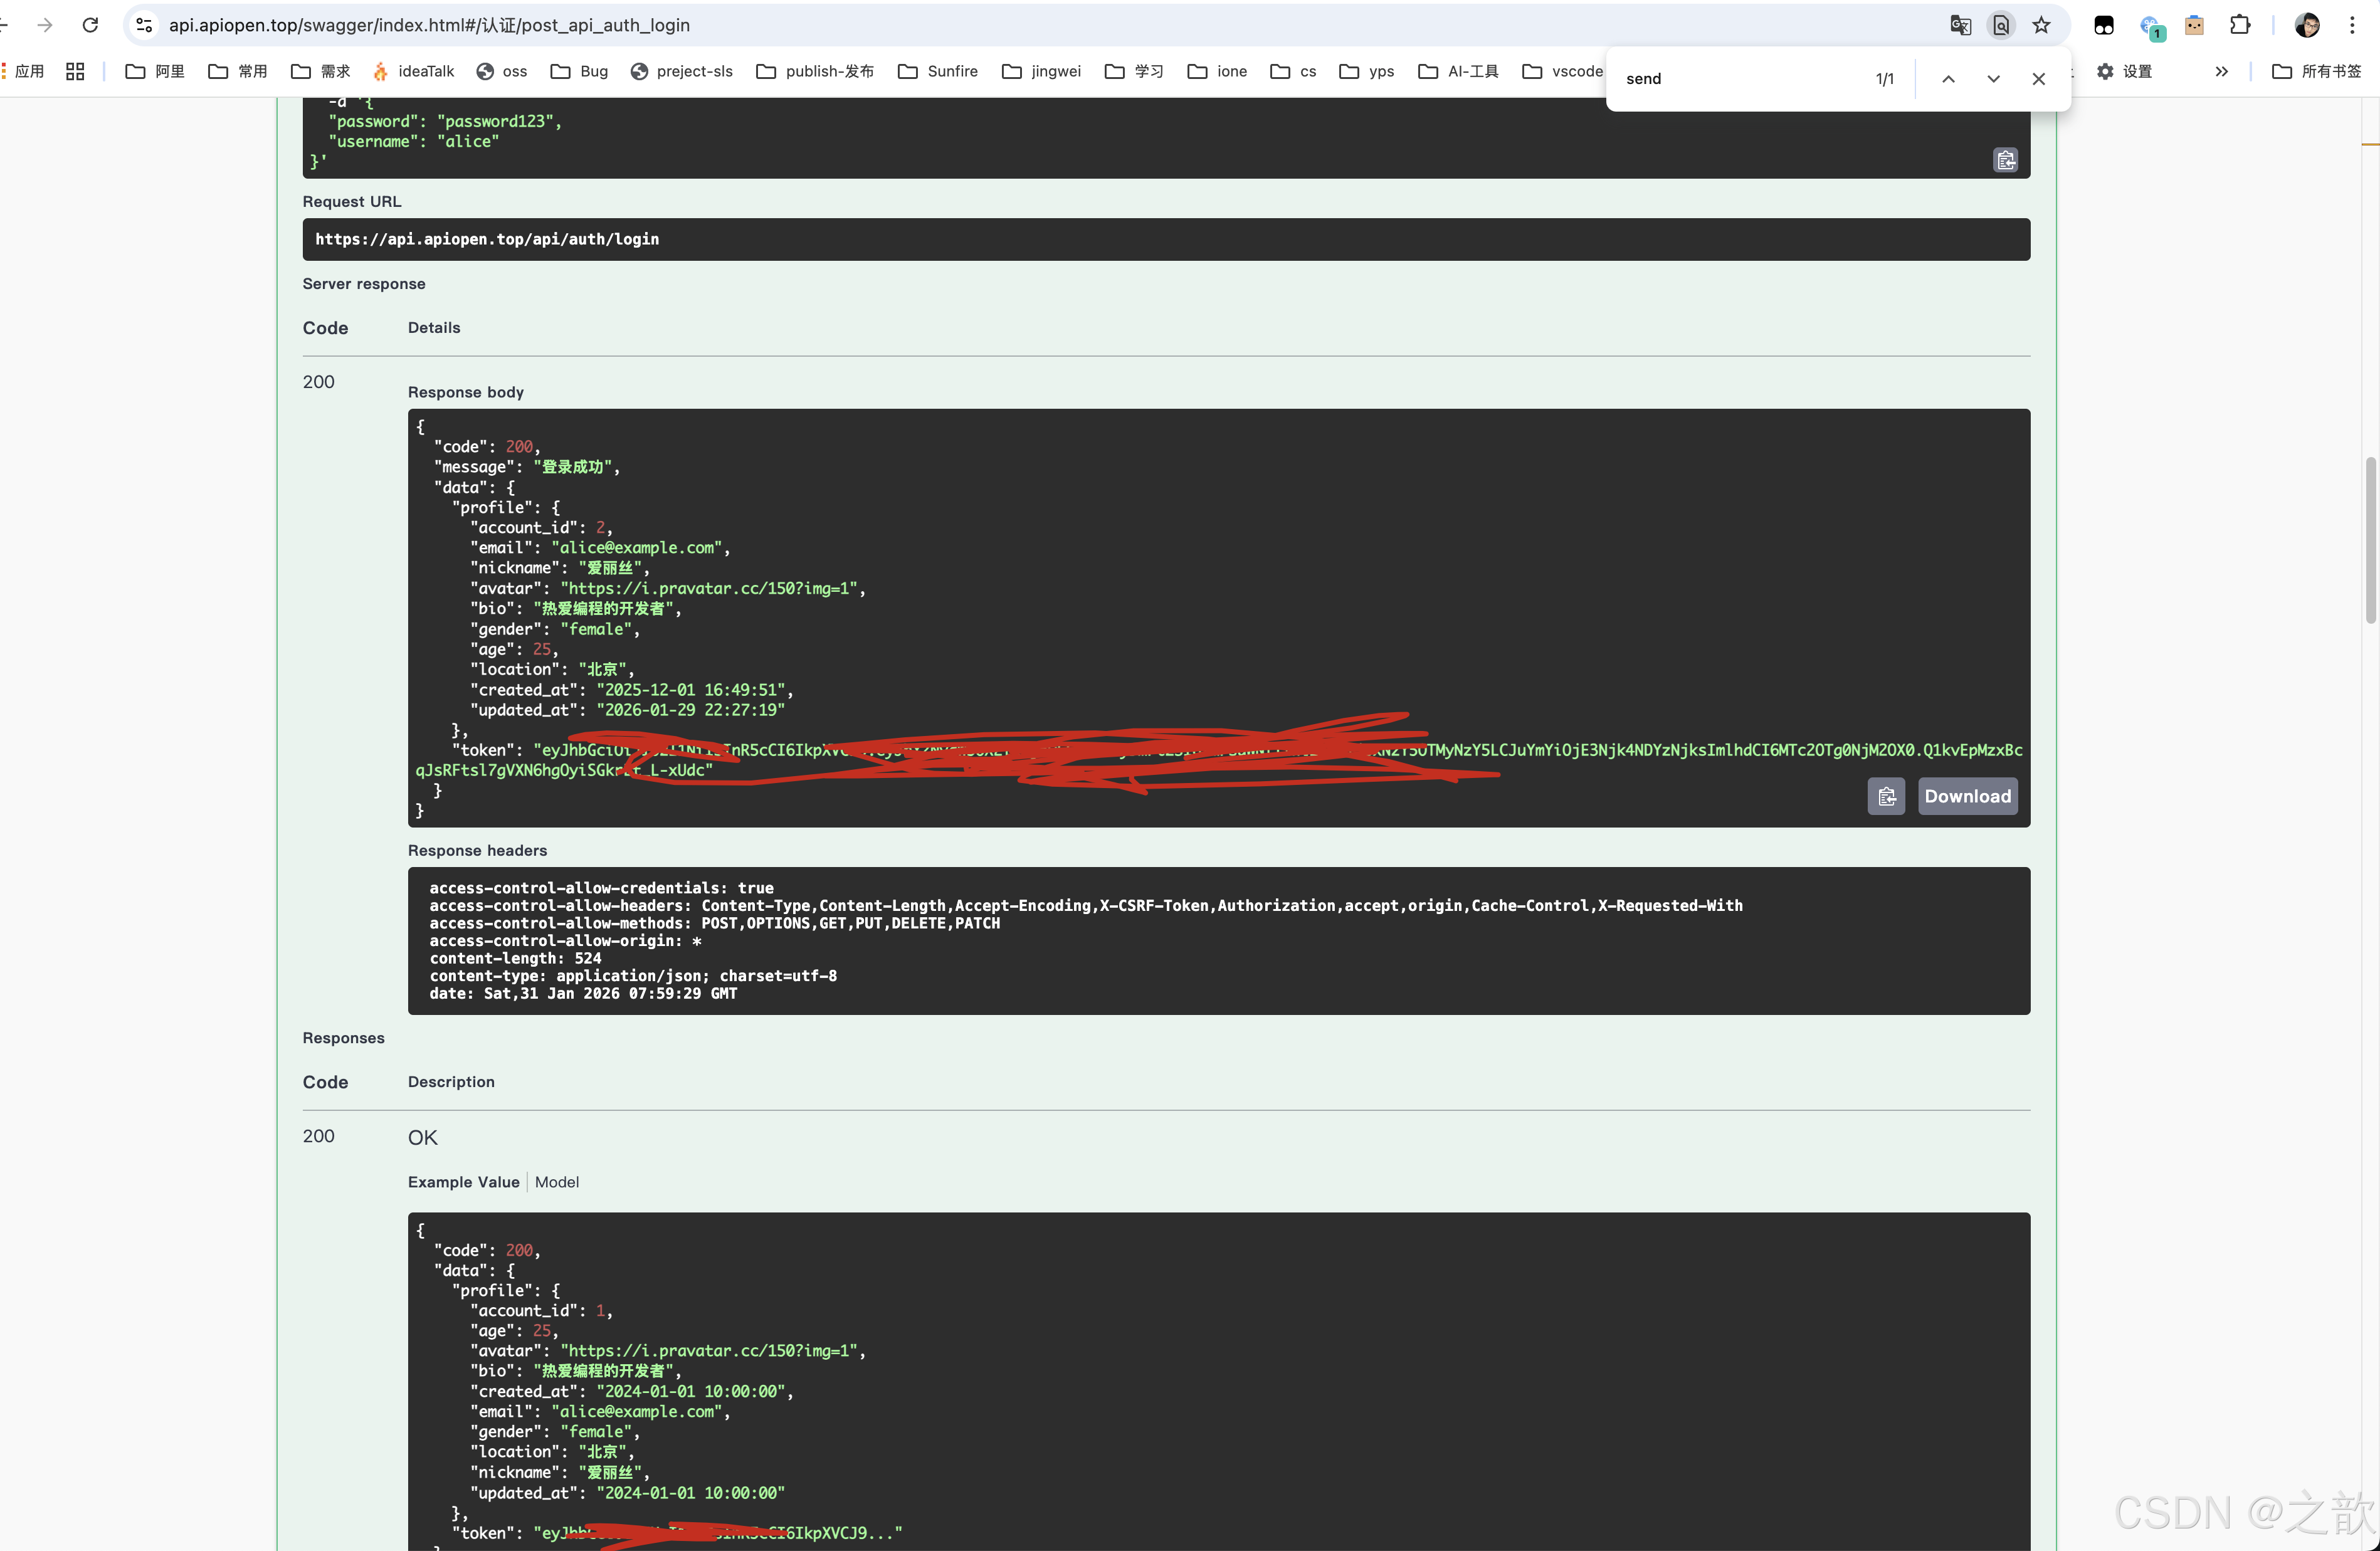Click the page vertical scrollbar thumb
2380x1551 pixels.
pyautogui.click(x=2370, y=540)
